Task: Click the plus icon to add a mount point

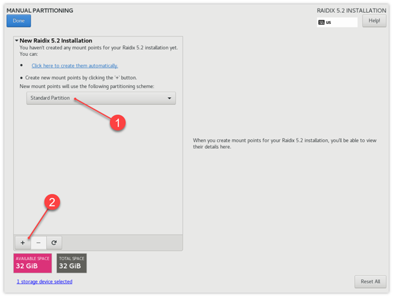Action: 23,242
